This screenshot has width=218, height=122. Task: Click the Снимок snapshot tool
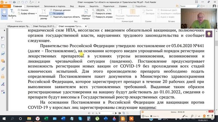pyautogui.click(x=23, y=10)
